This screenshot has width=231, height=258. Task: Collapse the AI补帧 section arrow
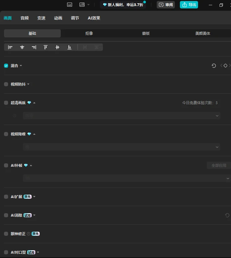pos(31,165)
